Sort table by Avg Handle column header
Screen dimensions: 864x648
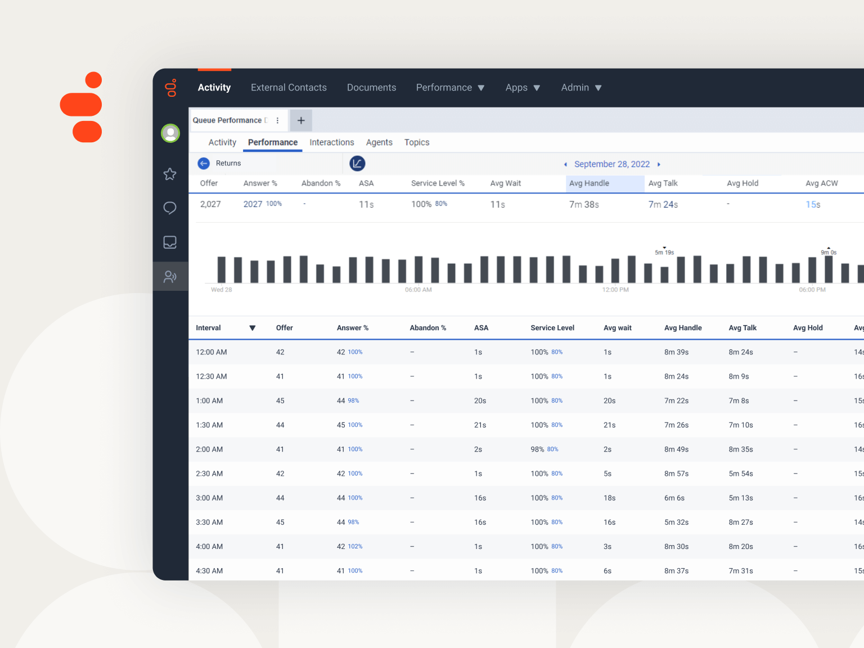[x=683, y=328]
